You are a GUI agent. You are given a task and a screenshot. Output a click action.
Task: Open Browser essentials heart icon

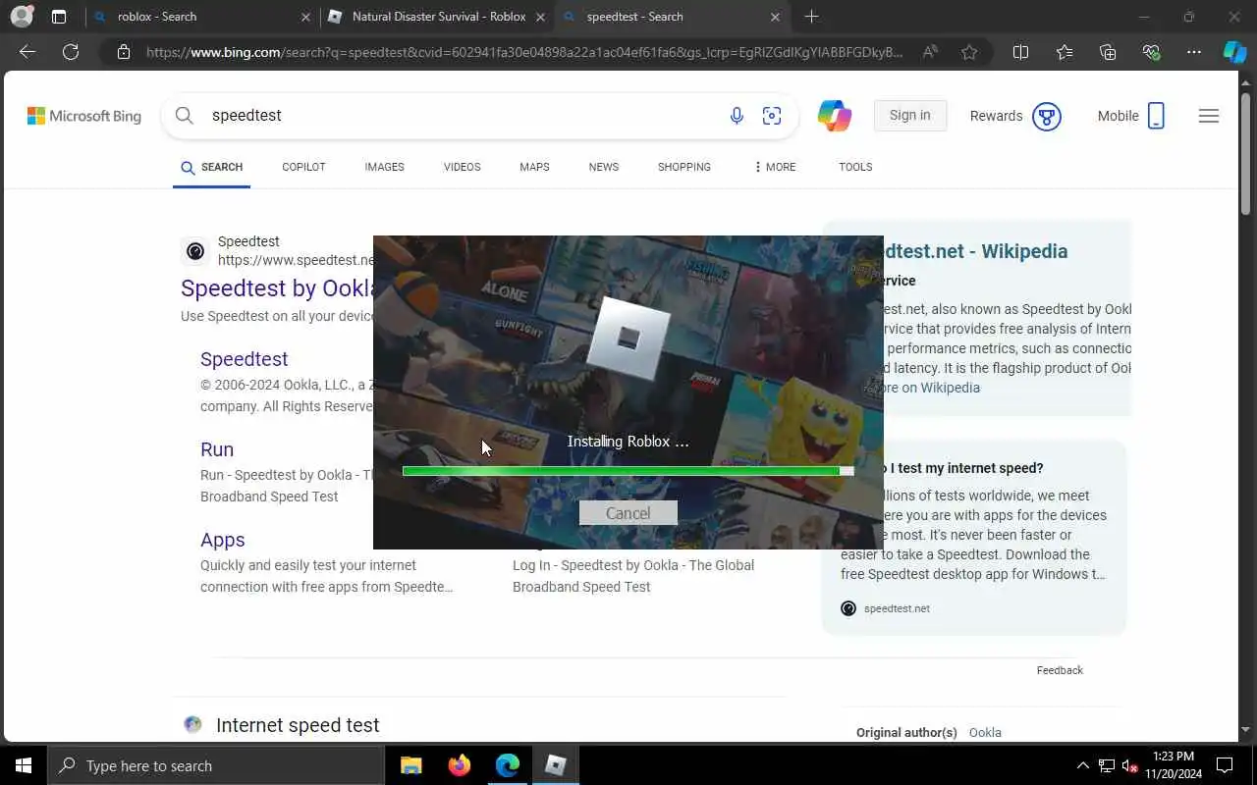click(x=1151, y=52)
